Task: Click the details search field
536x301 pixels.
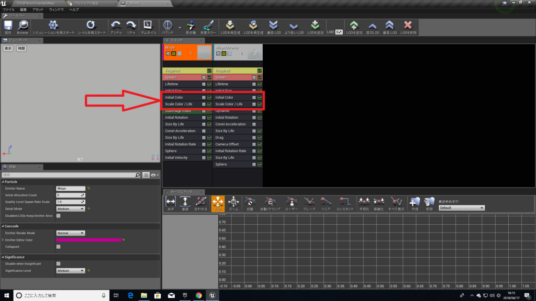Action: click(71, 175)
